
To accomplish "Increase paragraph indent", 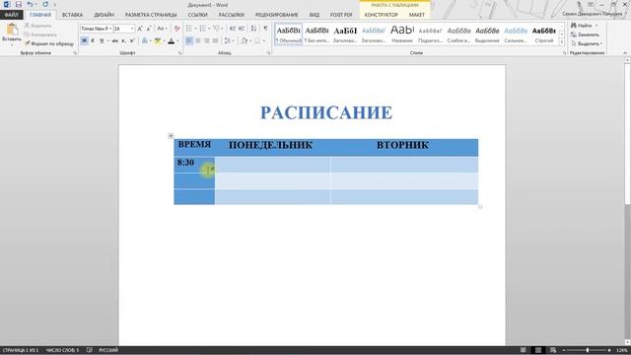I will tap(242, 29).
